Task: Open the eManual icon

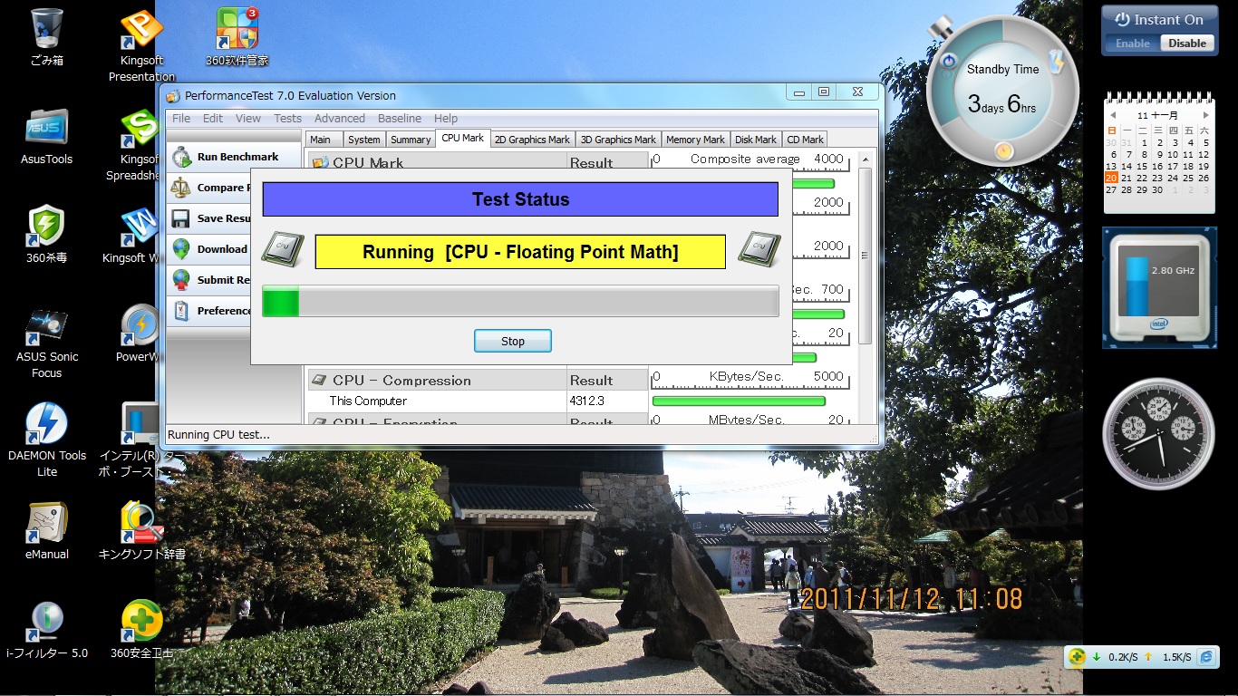Action: (46, 530)
